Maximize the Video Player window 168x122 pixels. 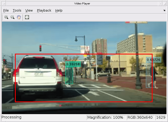pos(164,4)
